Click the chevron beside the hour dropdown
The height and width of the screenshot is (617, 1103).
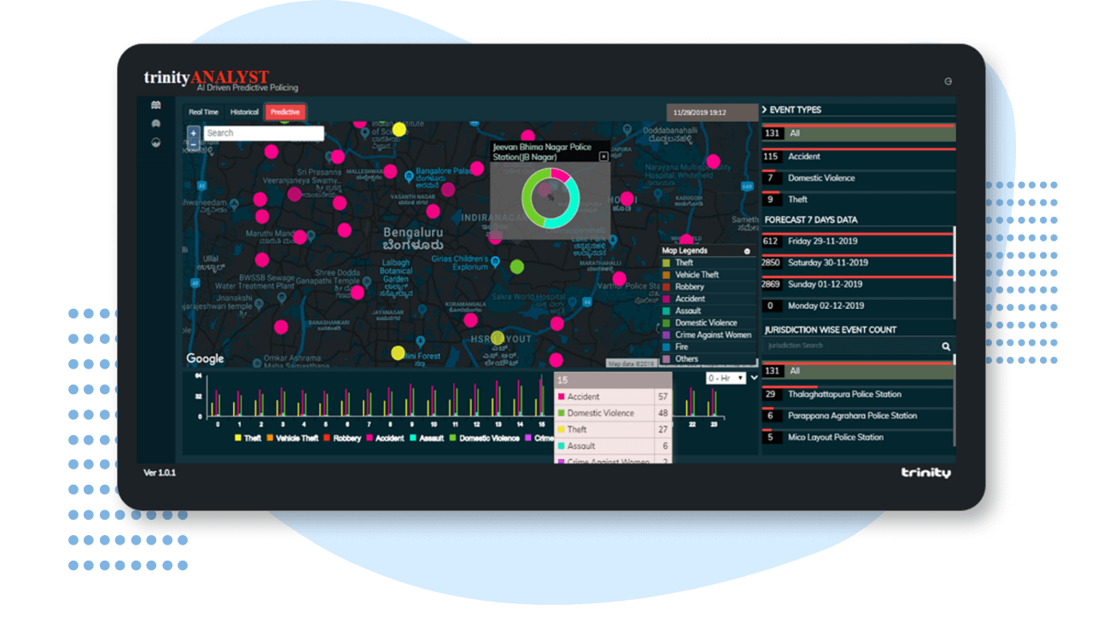(x=754, y=377)
